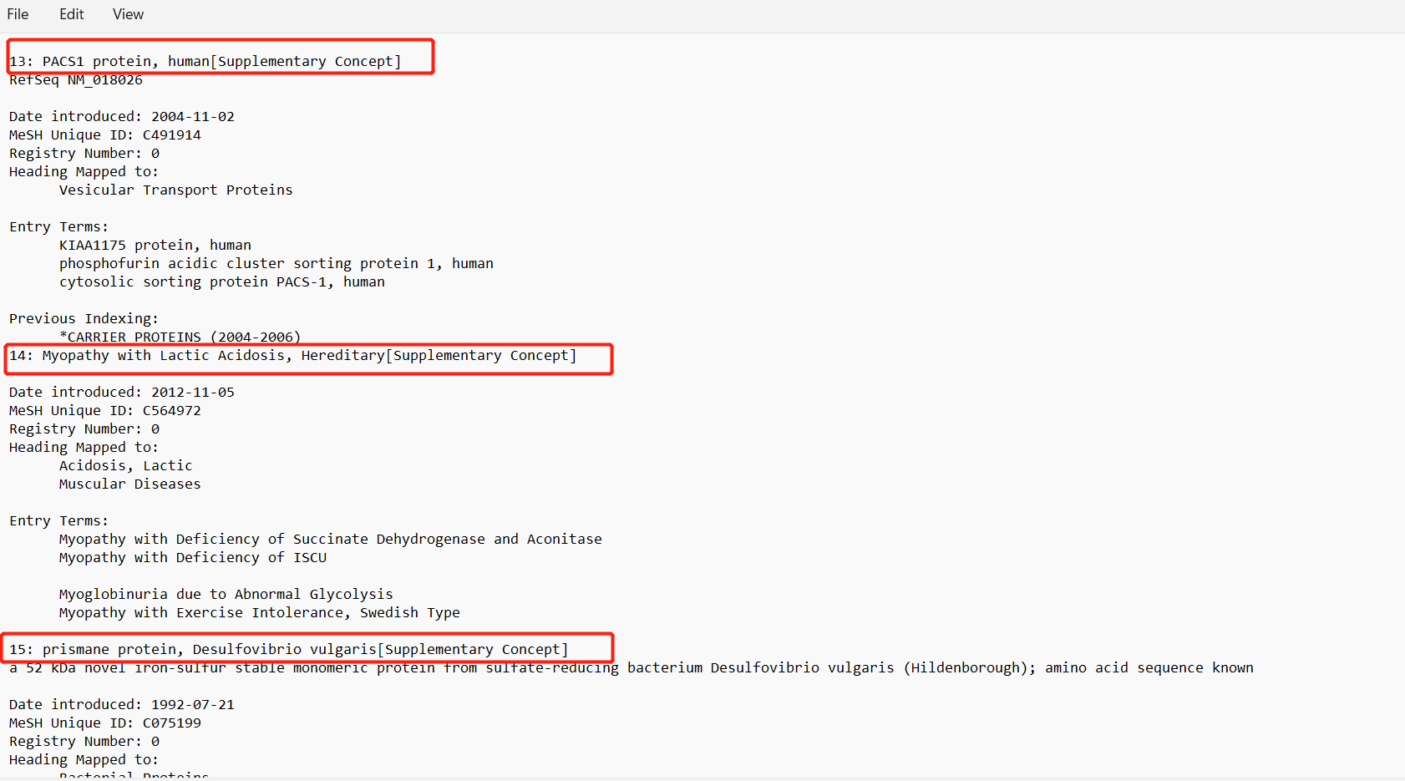1405x781 pixels.
Task: Click 'Myopathy with Deficiency of ISCU' line
Action: (x=192, y=558)
